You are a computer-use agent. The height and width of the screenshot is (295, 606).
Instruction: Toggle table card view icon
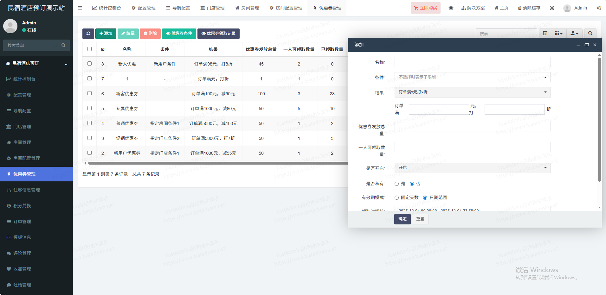[545, 33]
